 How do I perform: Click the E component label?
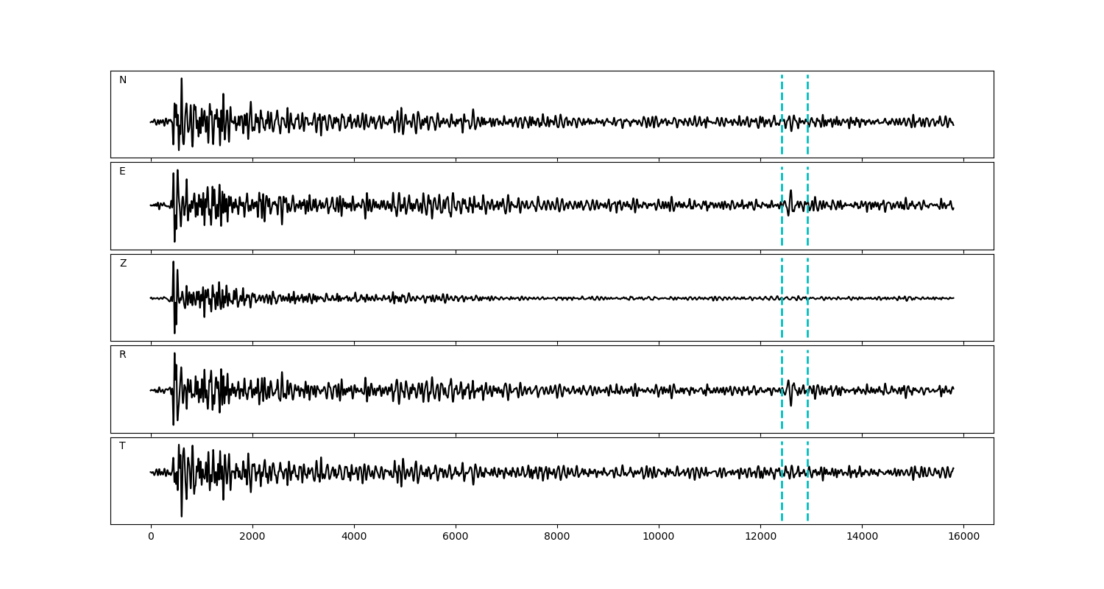(x=122, y=172)
